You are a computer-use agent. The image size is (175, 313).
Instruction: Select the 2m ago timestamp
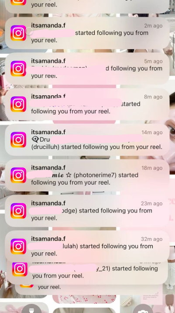pyautogui.click(x=153, y=26)
